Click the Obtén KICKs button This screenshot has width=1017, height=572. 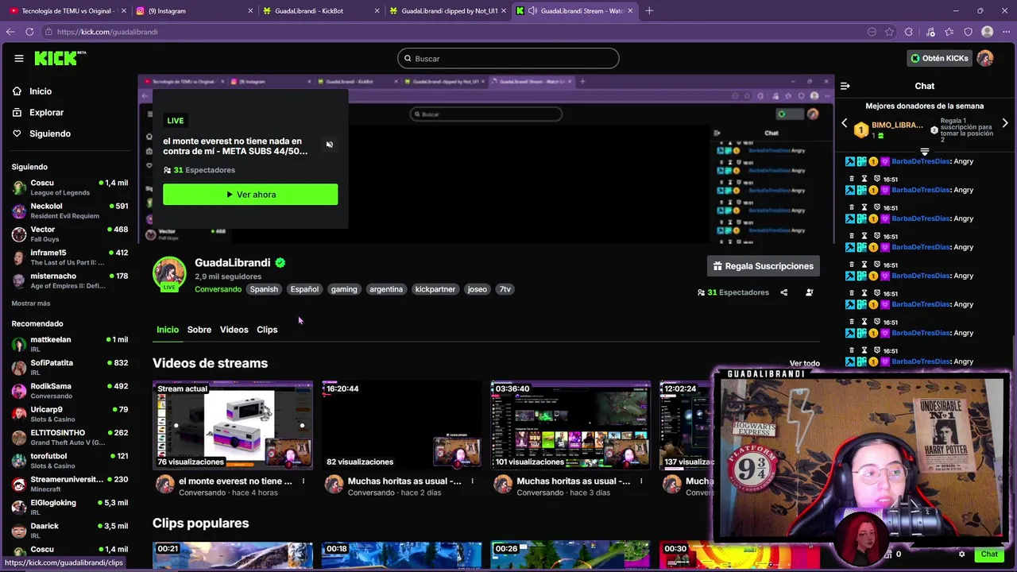point(939,58)
